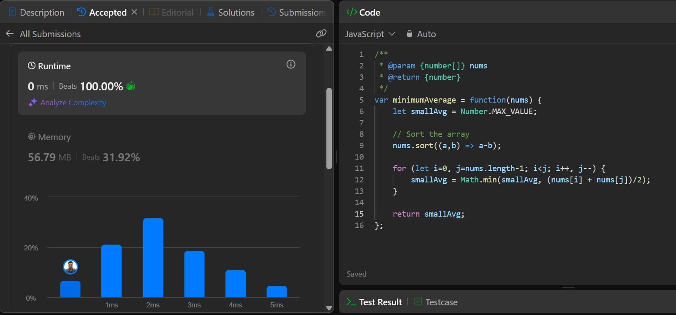Image resolution: width=676 pixels, height=315 pixels.
Task: Go to the Submissions tab
Action: coord(297,12)
